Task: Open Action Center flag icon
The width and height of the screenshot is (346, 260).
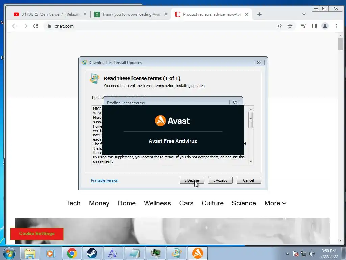Action: (x=296, y=254)
